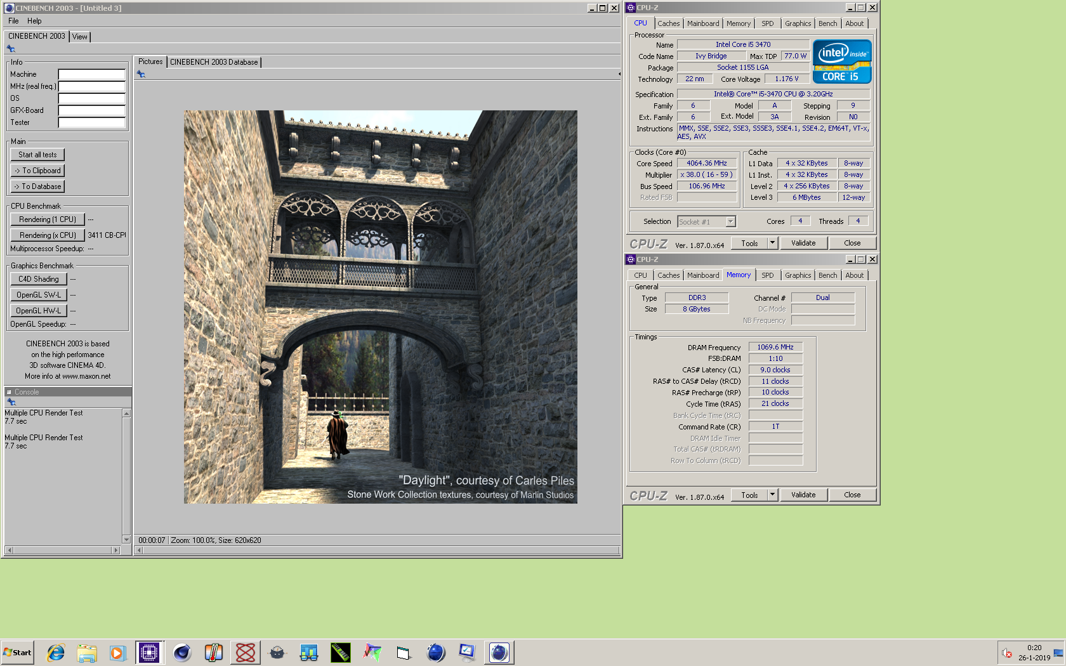Viewport: 1066px width, 666px height.
Task: Open SPD tab in upper CPU-Z window
Action: 768,23
